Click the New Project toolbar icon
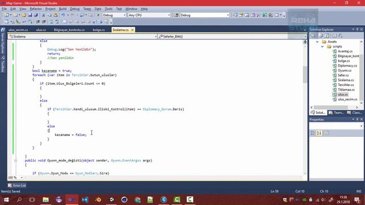 6,15
